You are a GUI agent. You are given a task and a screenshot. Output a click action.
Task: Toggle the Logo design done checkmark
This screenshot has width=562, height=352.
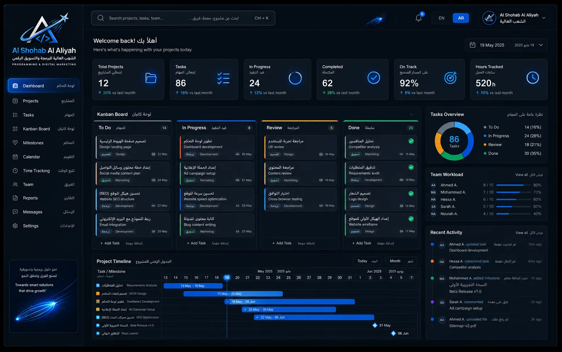coord(411,193)
